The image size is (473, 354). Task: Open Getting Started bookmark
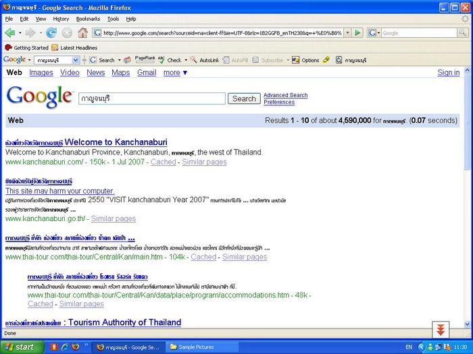(26, 48)
